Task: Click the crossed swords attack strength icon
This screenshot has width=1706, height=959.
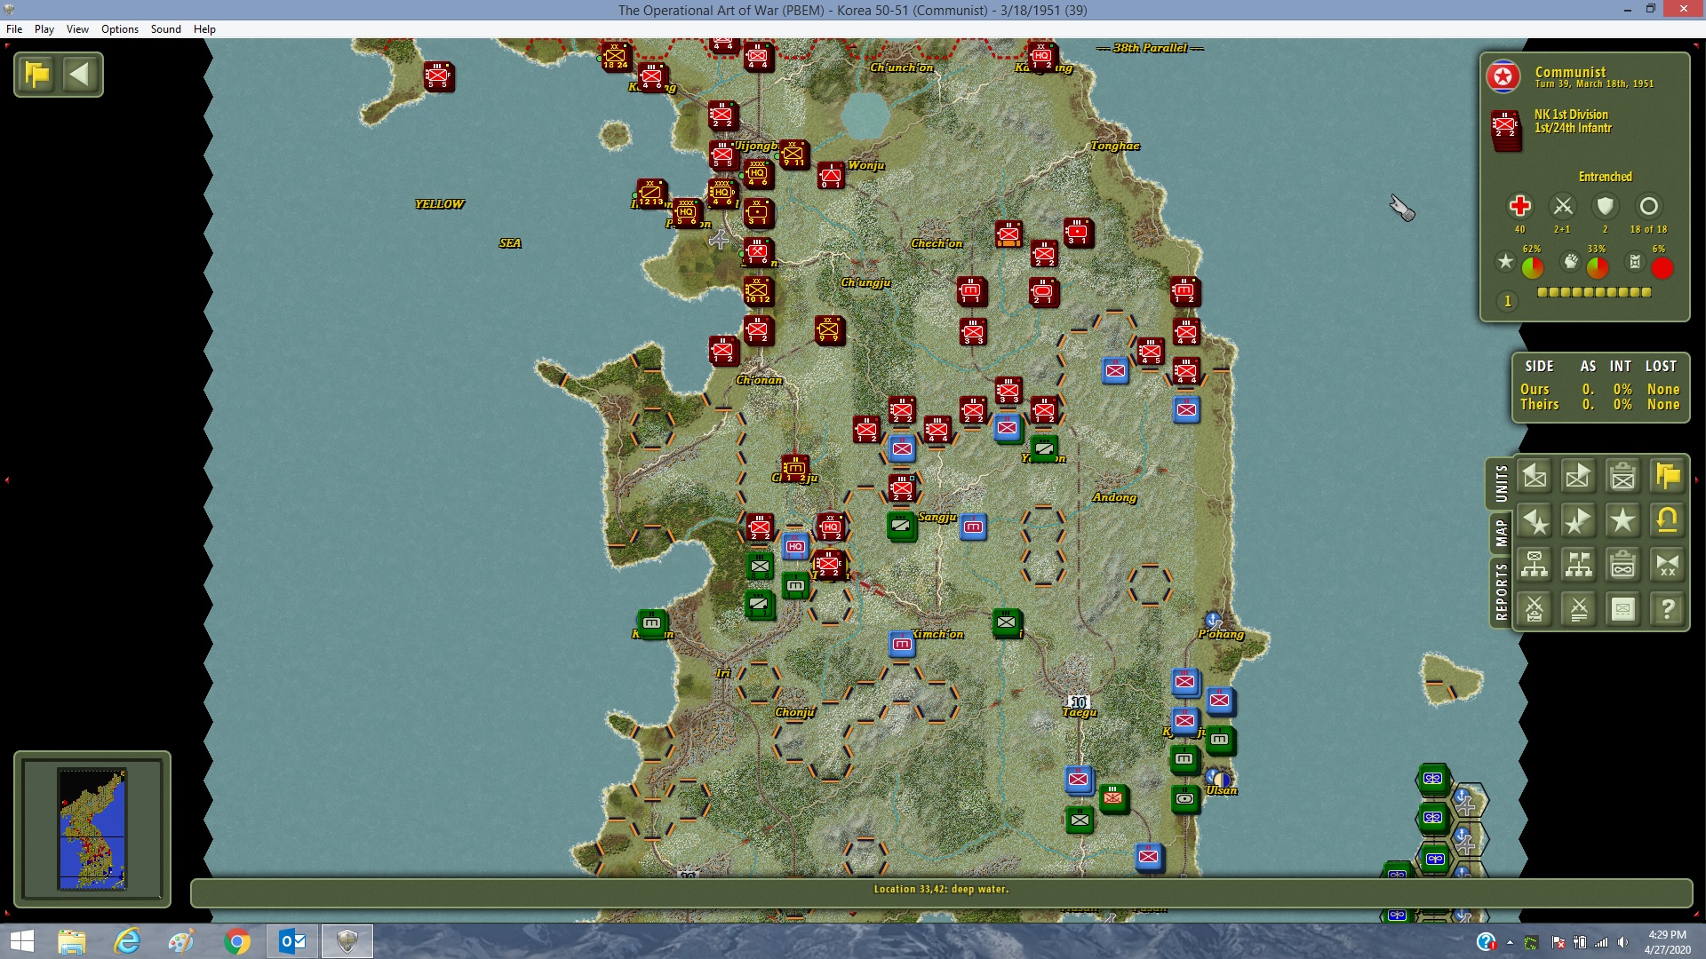Action: click(x=1562, y=206)
